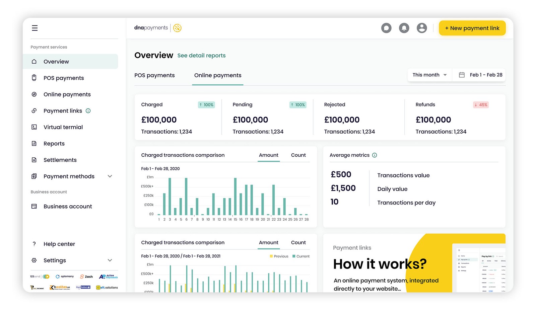Open the This month period dropdown
The image size is (536, 311).
click(430, 75)
